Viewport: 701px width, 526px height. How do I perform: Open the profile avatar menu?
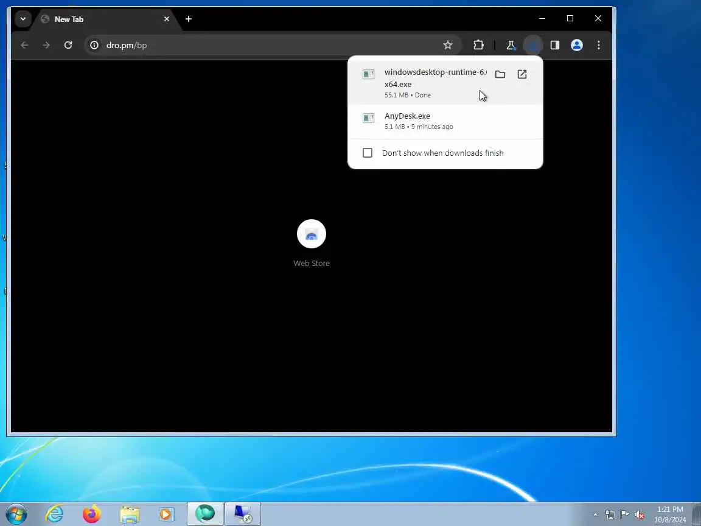point(577,45)
